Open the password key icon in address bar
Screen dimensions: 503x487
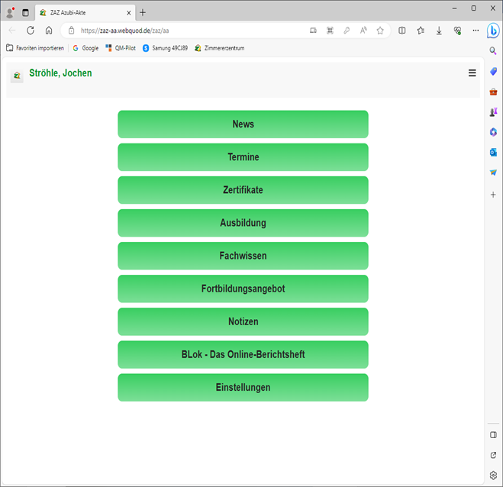(347, 31)
